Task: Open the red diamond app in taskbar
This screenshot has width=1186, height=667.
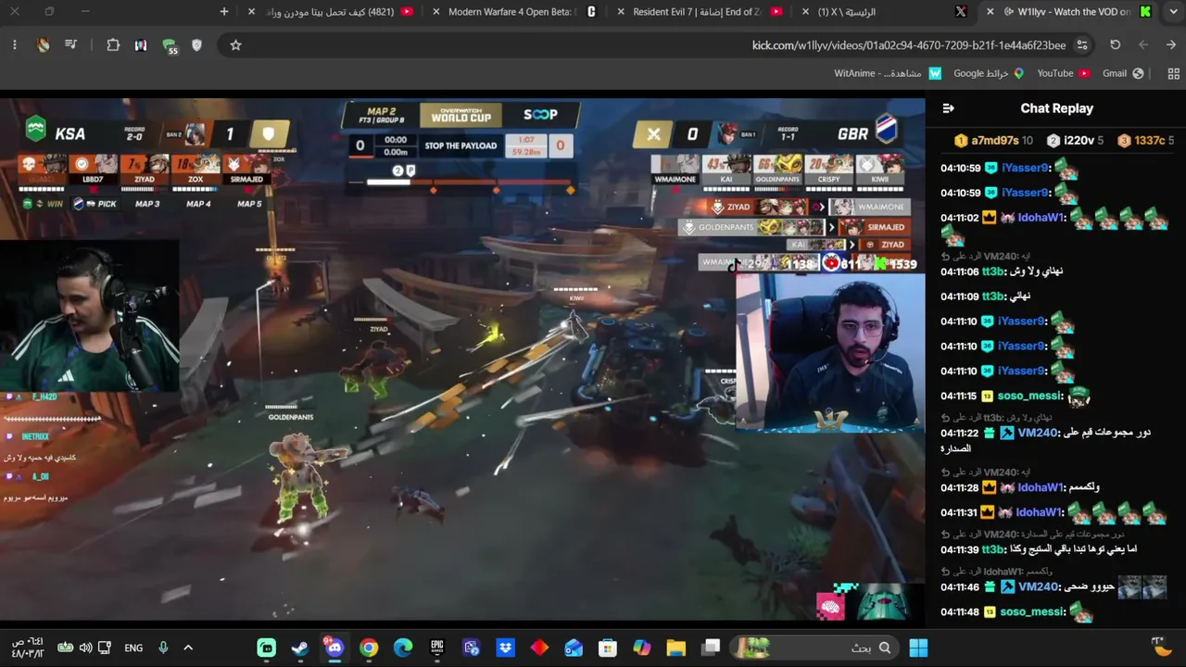Action: (x=539, y=648)
